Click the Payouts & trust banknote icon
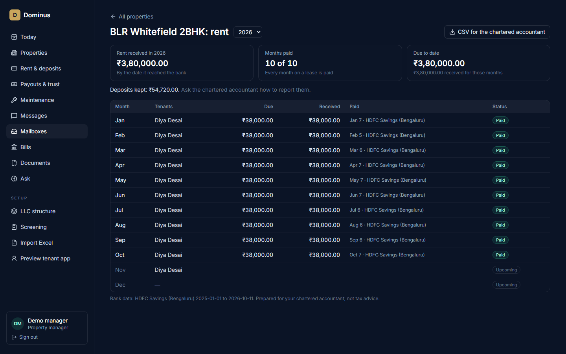566x354 pixels. 14,84
